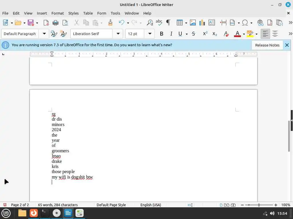Open the File menu
The image size is (293, 219).
(x=5, y=13)
